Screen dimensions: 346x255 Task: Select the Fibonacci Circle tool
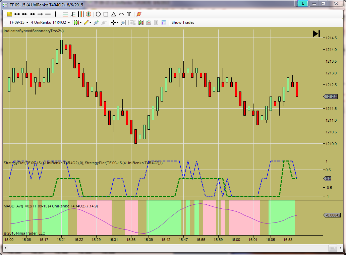[89, 14]
